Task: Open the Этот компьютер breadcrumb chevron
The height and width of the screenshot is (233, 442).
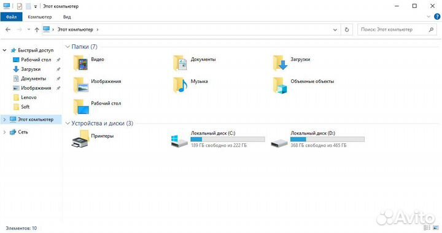Action: (98, 30)
